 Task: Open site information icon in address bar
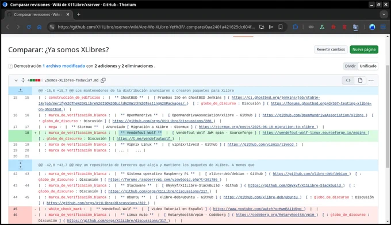tap(52, 27)
